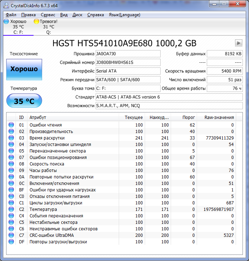Viewport: 249px width, 261px height.
Task: Click status icon of attribute 05 Переназначенные сектора
Action: point(11,151)
